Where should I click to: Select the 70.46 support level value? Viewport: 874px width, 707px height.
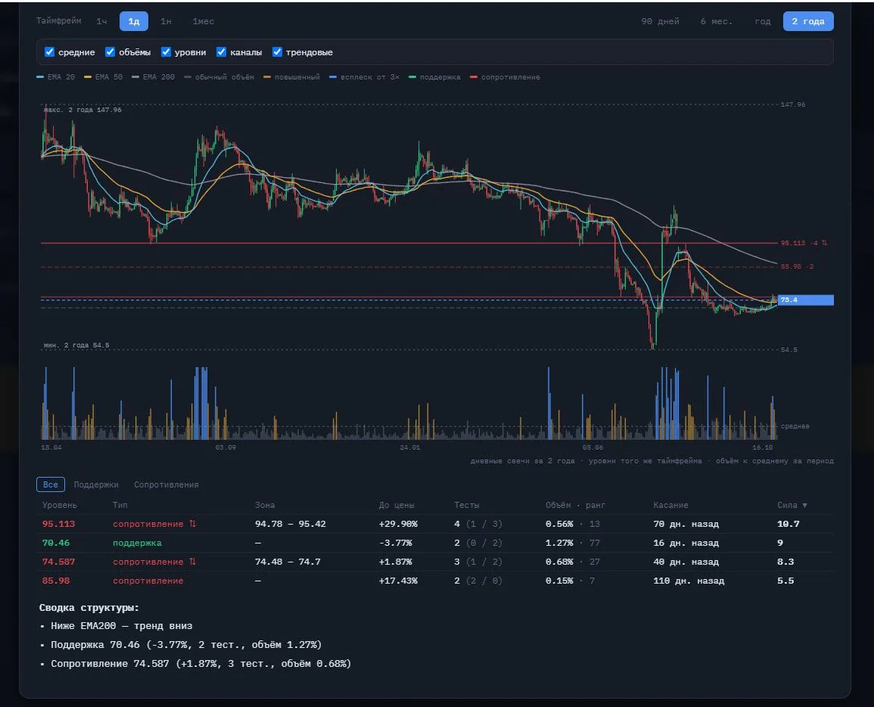tap(56, 543)
